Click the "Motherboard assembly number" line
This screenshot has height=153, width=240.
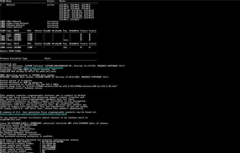28,143
